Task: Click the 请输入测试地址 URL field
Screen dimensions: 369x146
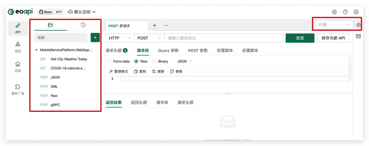Action: pos(223,38)
